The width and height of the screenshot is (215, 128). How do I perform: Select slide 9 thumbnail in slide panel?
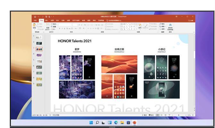click(x=39, y=85)
